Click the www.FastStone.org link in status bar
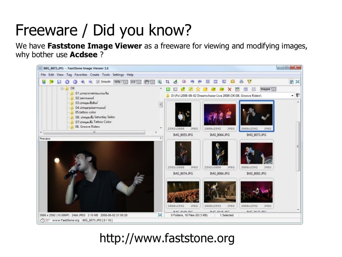 65,221
